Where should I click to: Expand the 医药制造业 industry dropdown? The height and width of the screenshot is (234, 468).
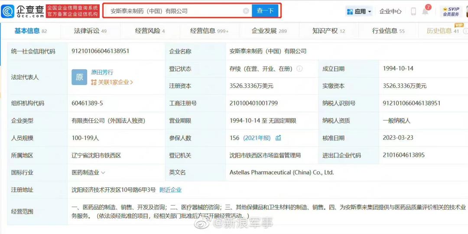(x=103, y=172)
